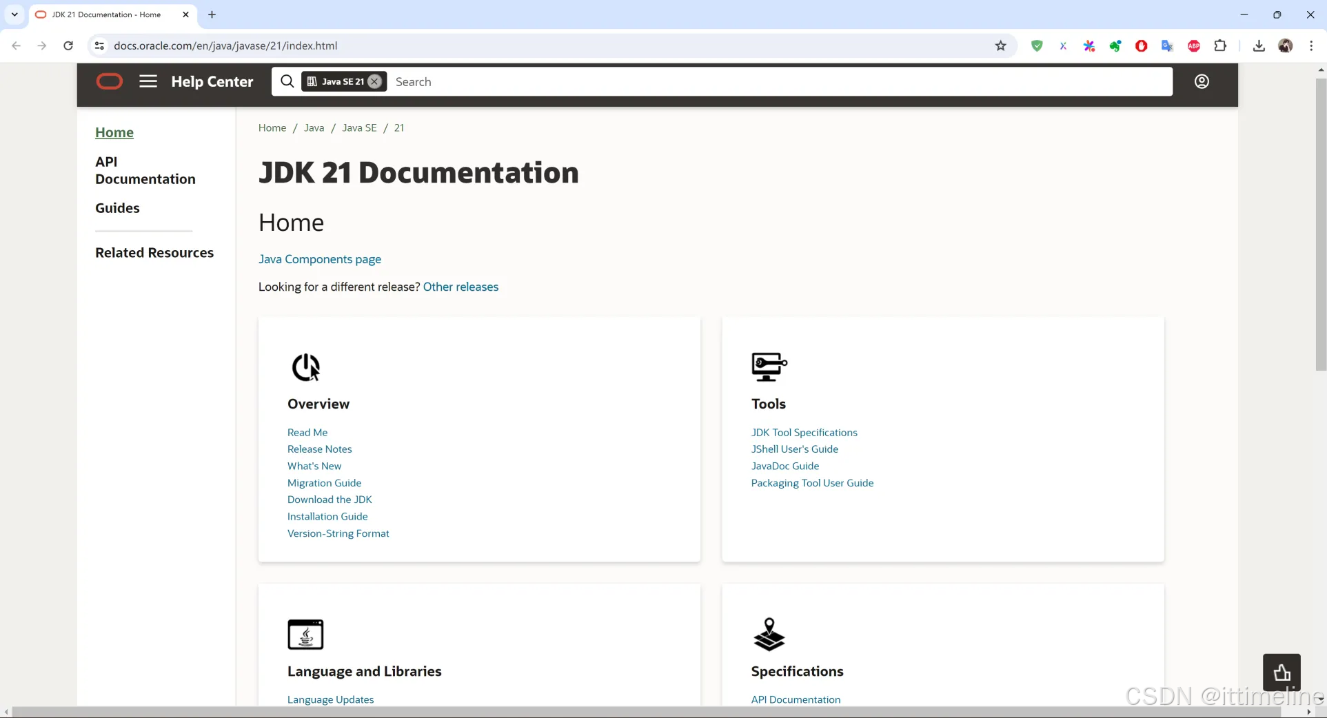Viewport: 1327px width, 718px height.
Task: Open the tab search dropdown arrow
Action: tap(14, 14)
